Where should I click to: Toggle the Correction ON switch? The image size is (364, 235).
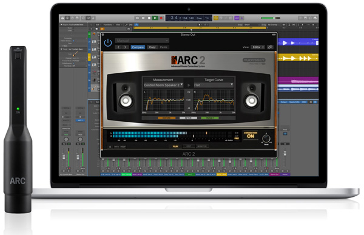click(x=251, y=135)
